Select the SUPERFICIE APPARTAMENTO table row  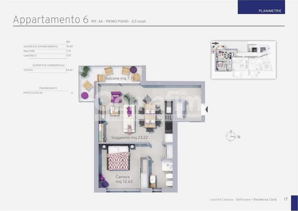48,46
